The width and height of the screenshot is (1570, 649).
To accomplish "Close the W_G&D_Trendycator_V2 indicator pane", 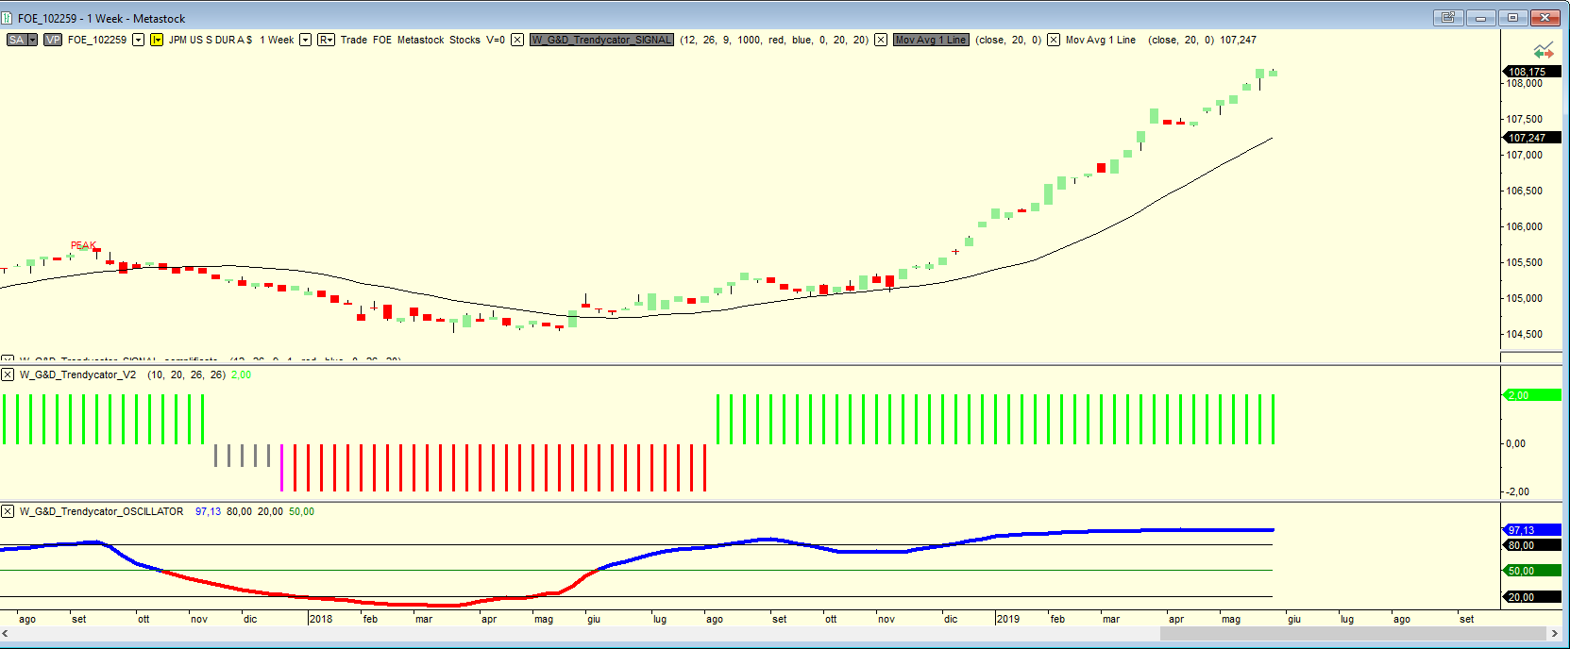I will 8,374.
